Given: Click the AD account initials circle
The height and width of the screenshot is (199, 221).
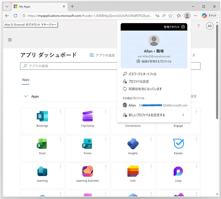Looking at the screenshot, I should tap(210, 26).
